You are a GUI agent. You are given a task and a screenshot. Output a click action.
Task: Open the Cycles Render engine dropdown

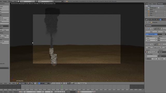(59, 1)
